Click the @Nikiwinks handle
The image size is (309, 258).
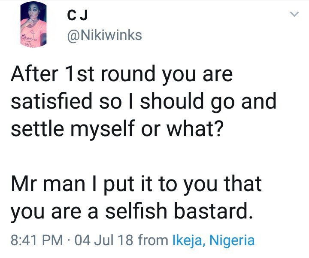coord(104,34)
